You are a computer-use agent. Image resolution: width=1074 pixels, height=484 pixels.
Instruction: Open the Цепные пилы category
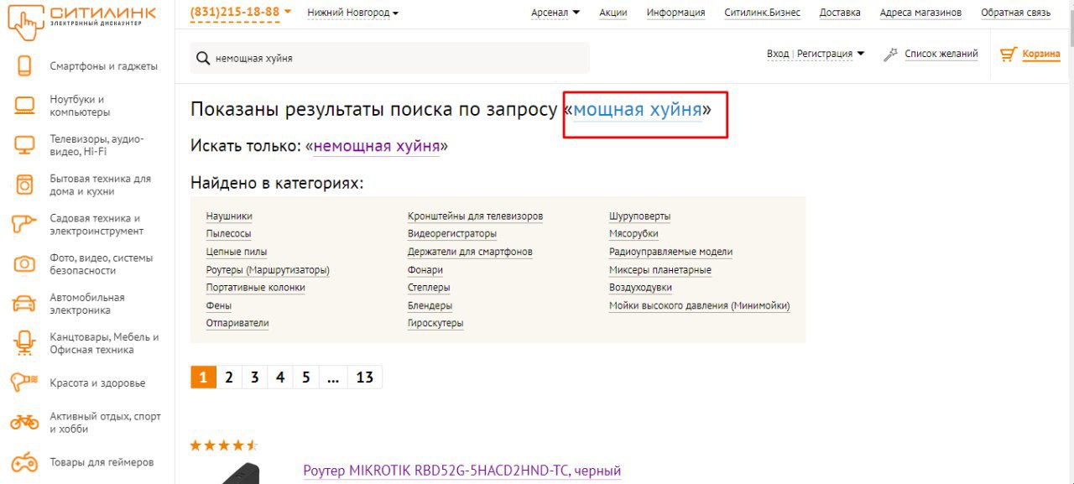tap(237, 252)
